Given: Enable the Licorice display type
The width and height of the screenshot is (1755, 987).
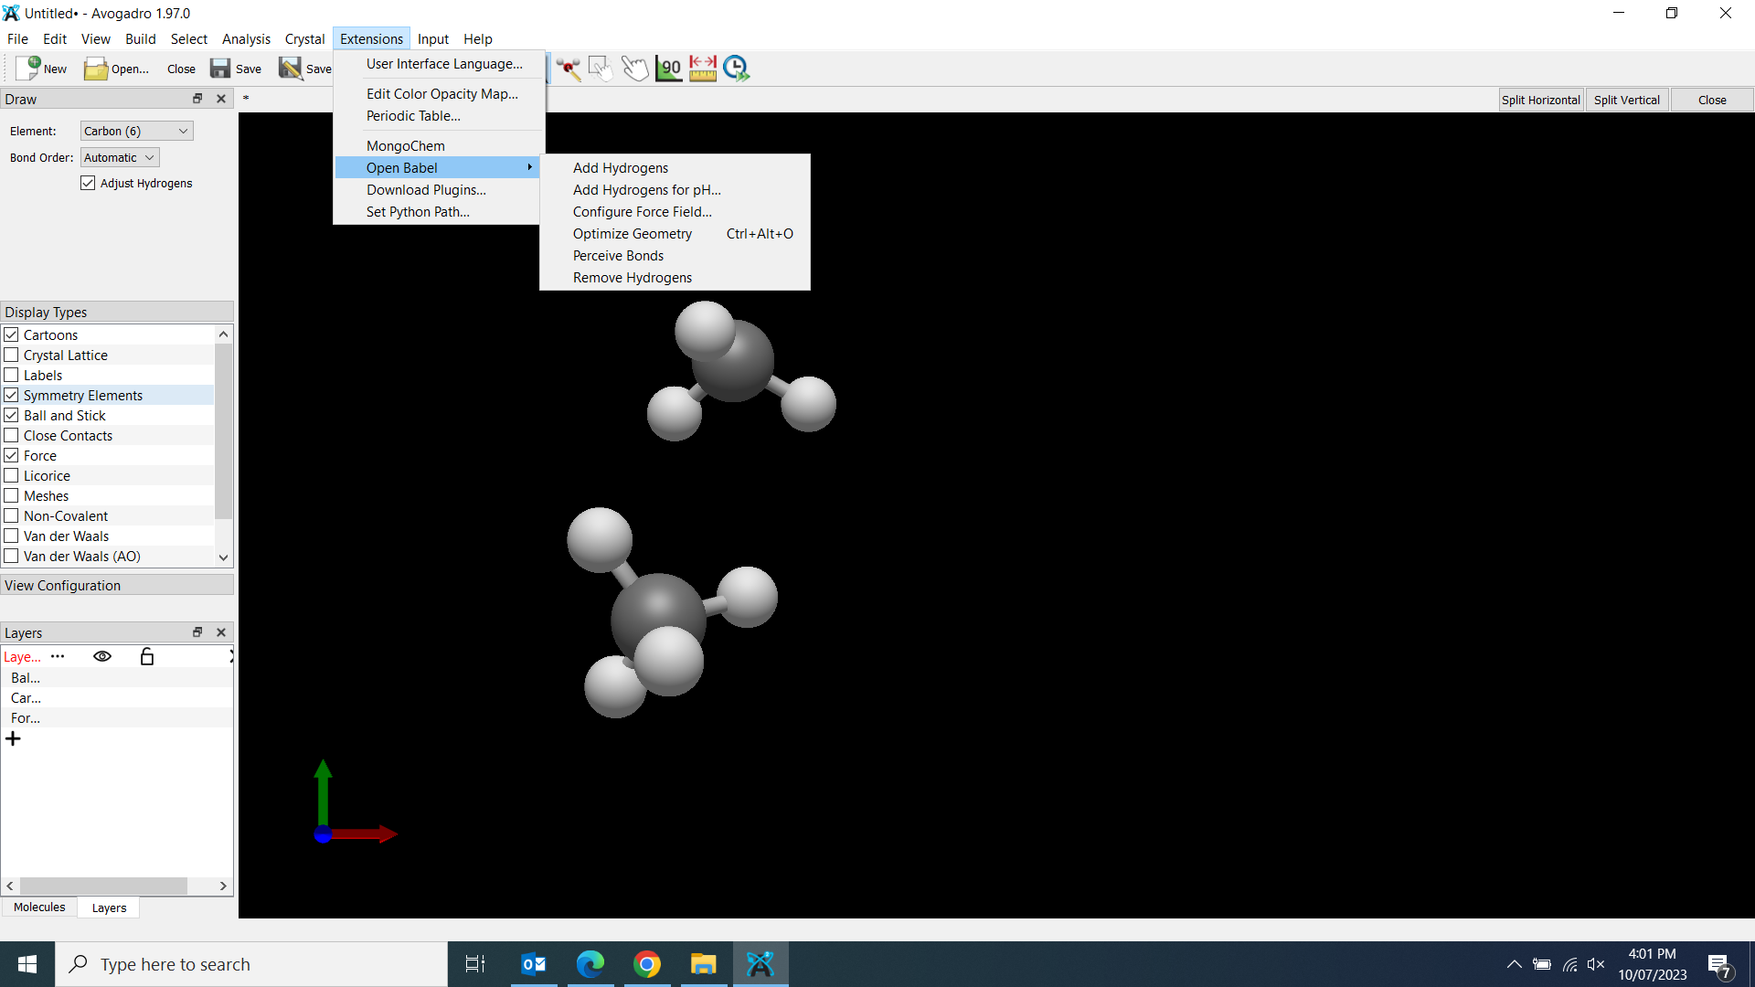Looking at the screenshot, I should pos(11,475).
